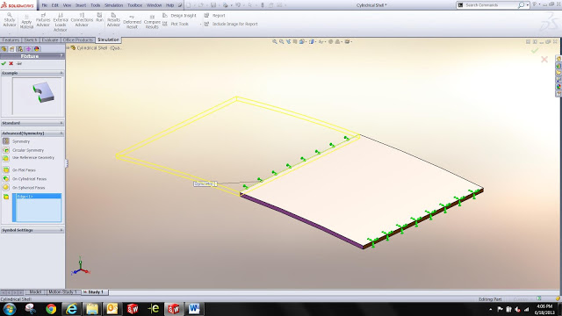Image resolution: width=562 pixels, height=316 pixels.
Task: Open the DisplayManager tab icon
Action: pos(37,49)
